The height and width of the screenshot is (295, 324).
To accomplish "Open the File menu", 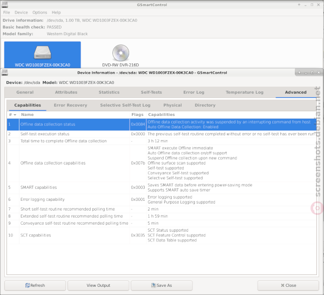I will coord(6,12).
